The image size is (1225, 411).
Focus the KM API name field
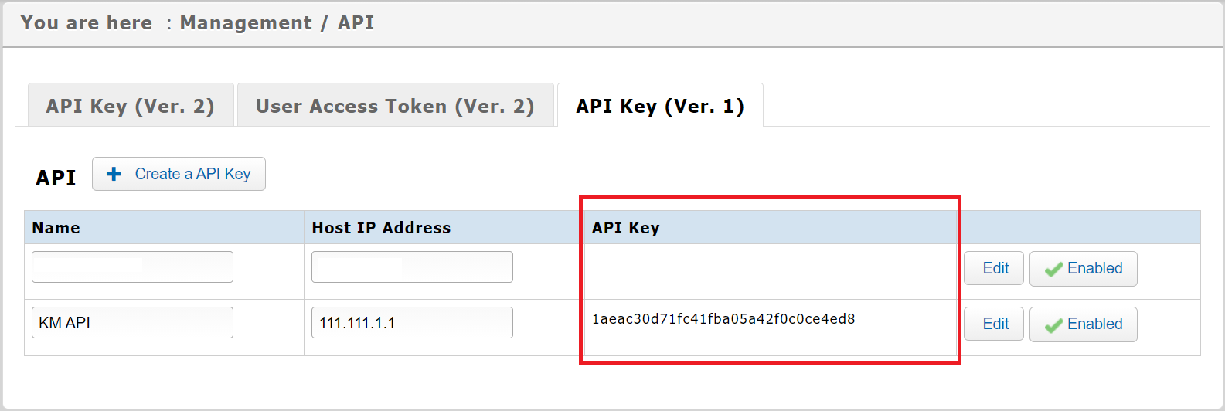pos(132,323)
